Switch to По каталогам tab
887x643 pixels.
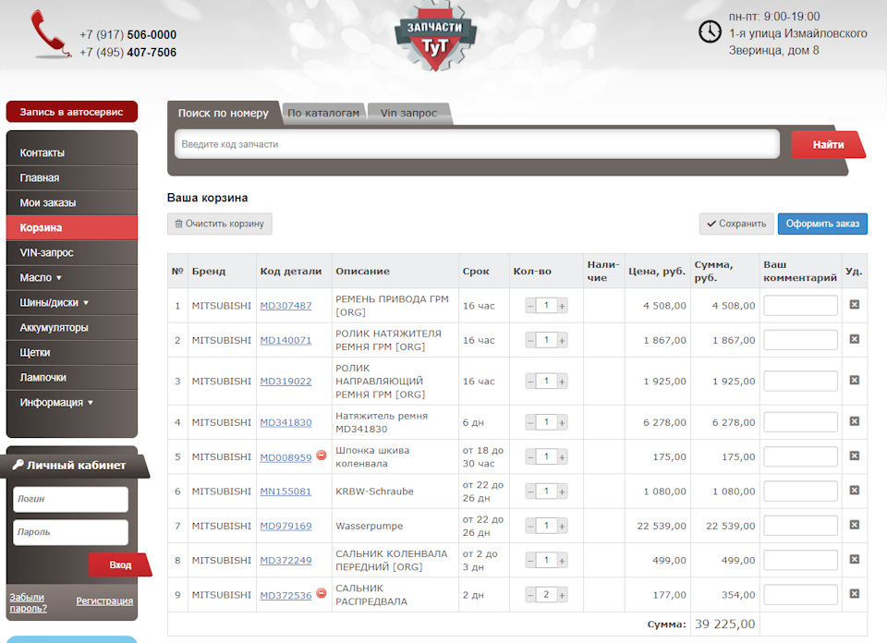323,113
